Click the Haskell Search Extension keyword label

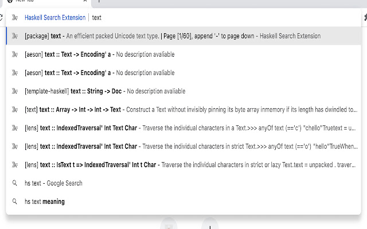(x=55, y=18)
